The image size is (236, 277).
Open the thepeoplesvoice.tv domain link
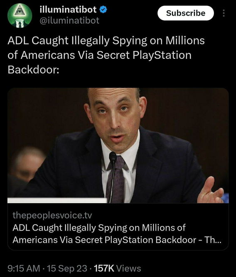(x=52, y=215)
